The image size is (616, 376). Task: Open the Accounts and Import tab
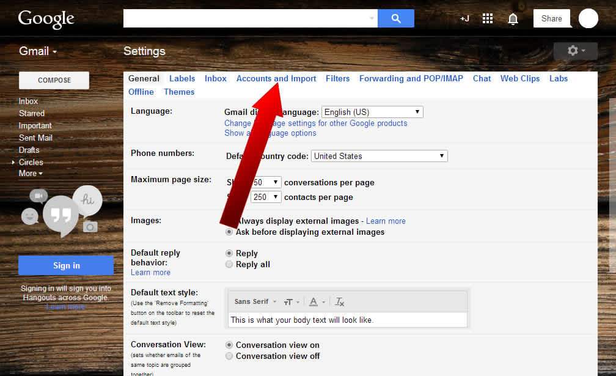click(x=276, y=79)
